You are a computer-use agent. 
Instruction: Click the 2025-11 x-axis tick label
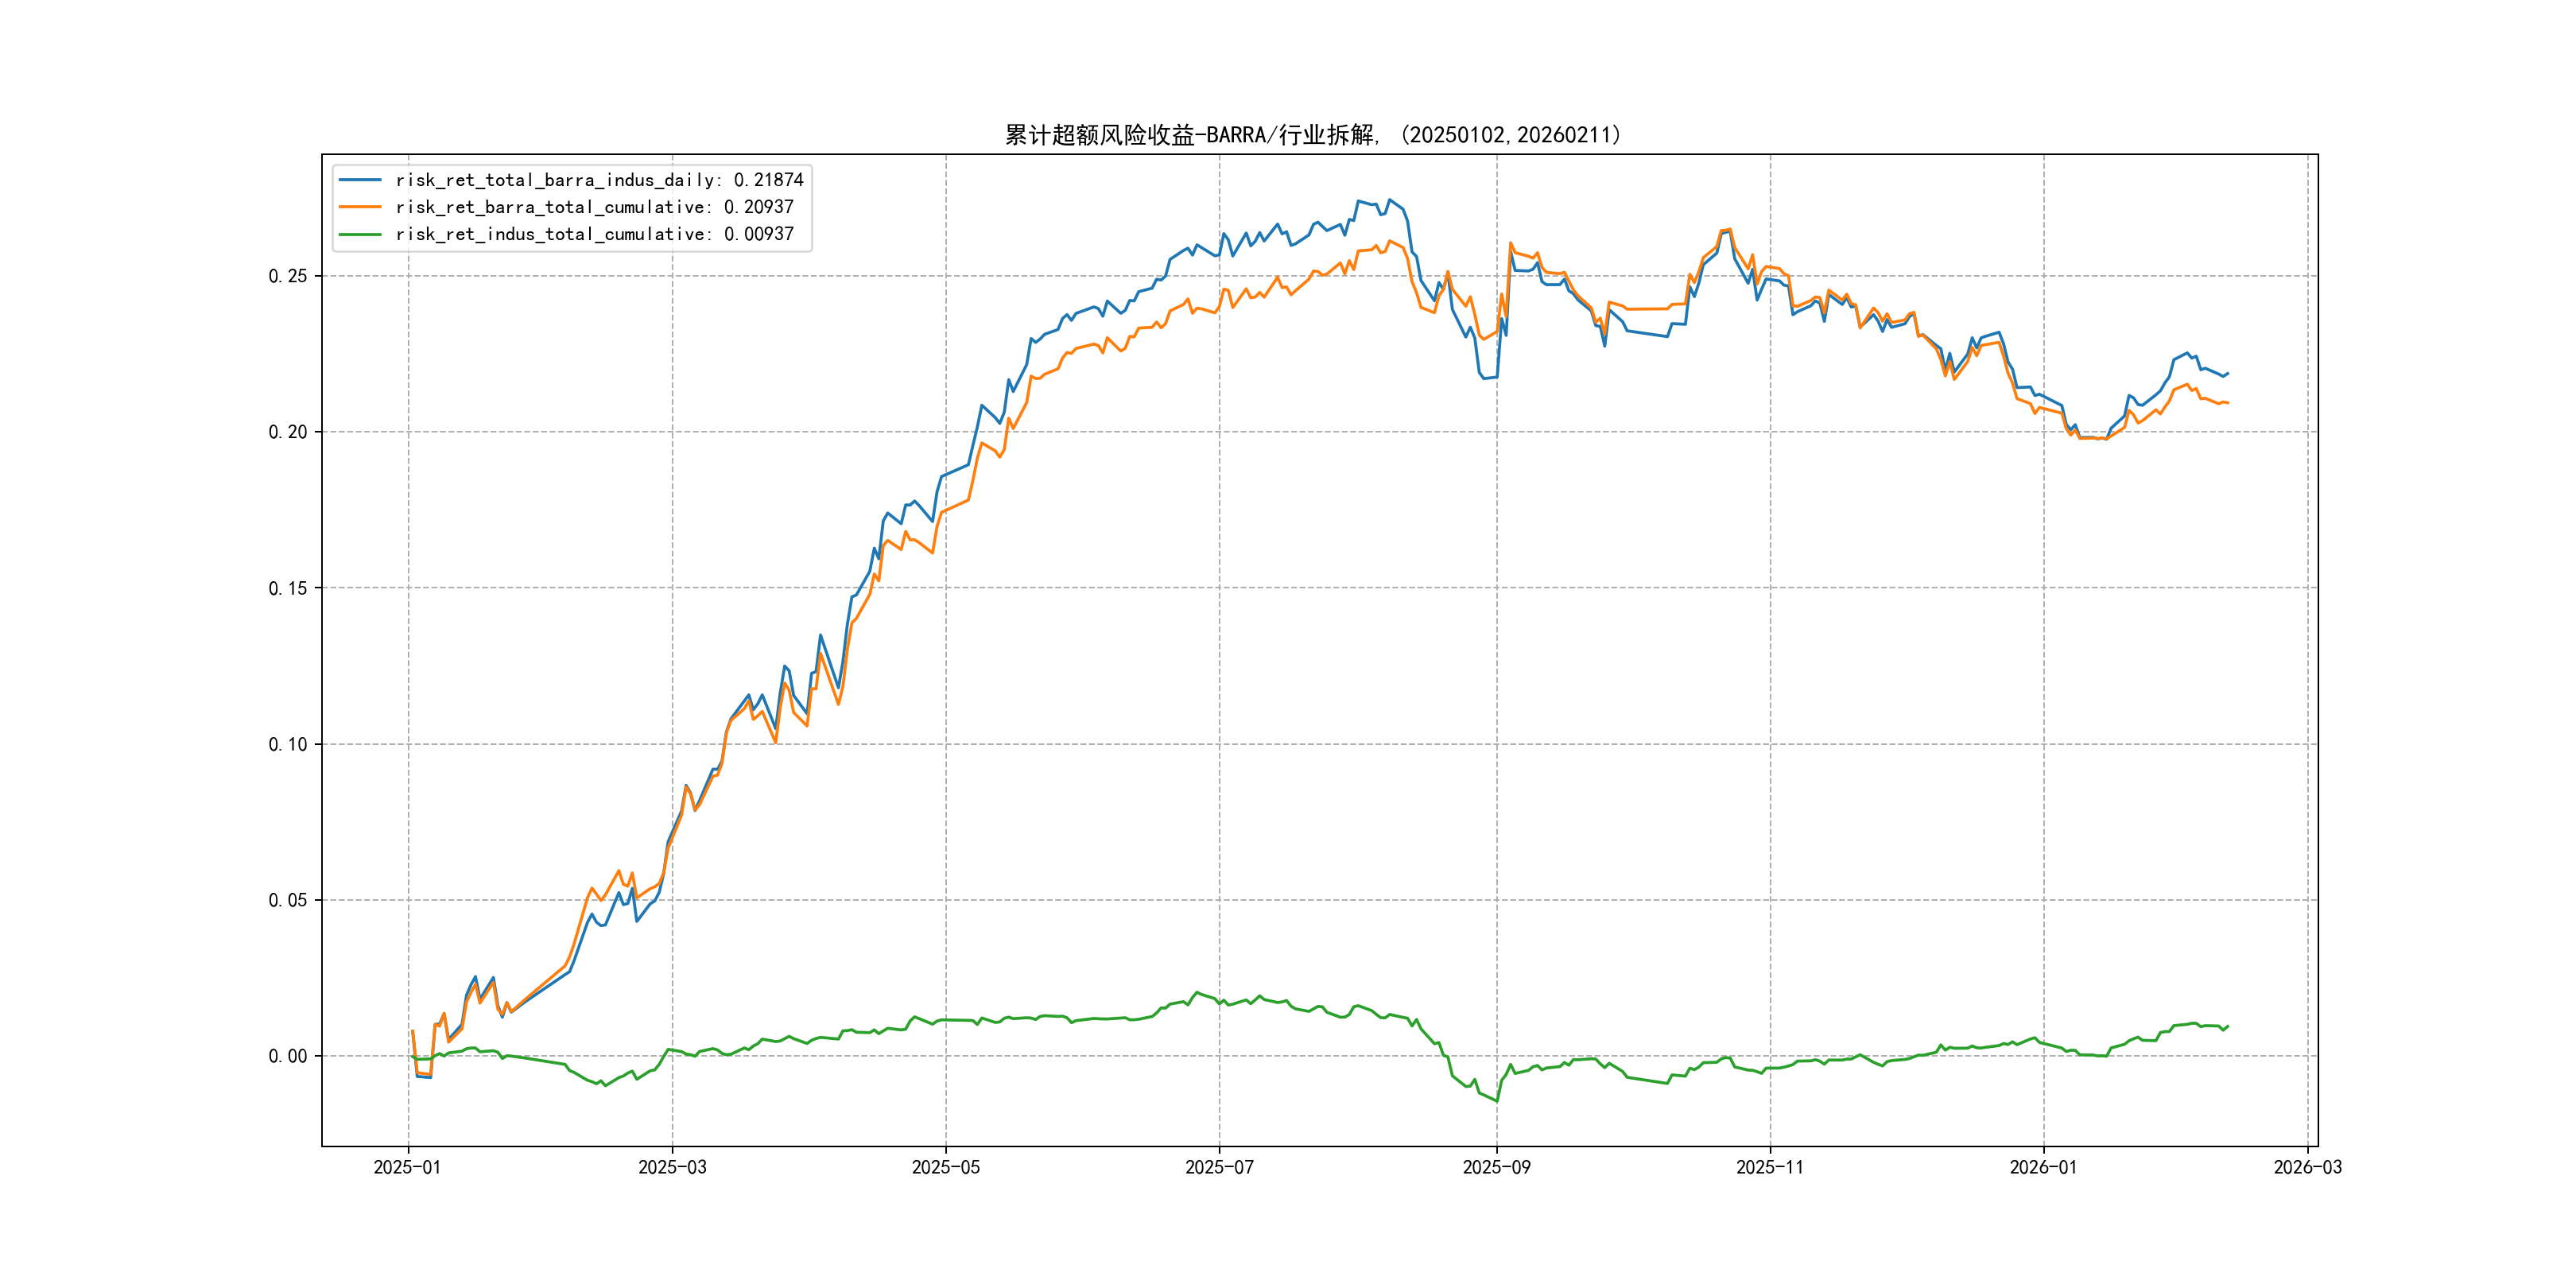point(1770,1167)
